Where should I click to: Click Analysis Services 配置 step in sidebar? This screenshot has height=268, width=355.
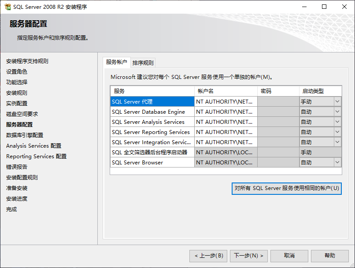(34, 145)
